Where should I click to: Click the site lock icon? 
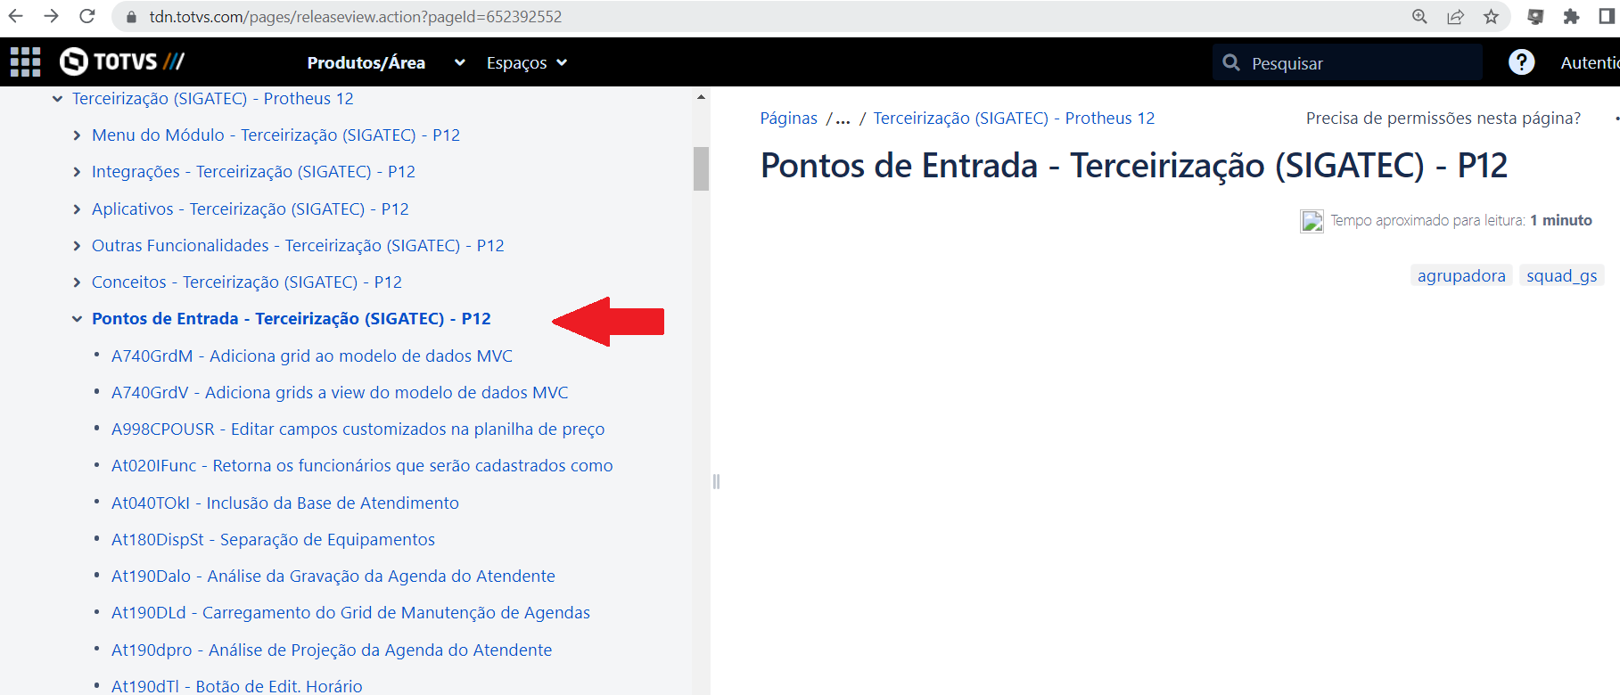[x=132, y=17]
